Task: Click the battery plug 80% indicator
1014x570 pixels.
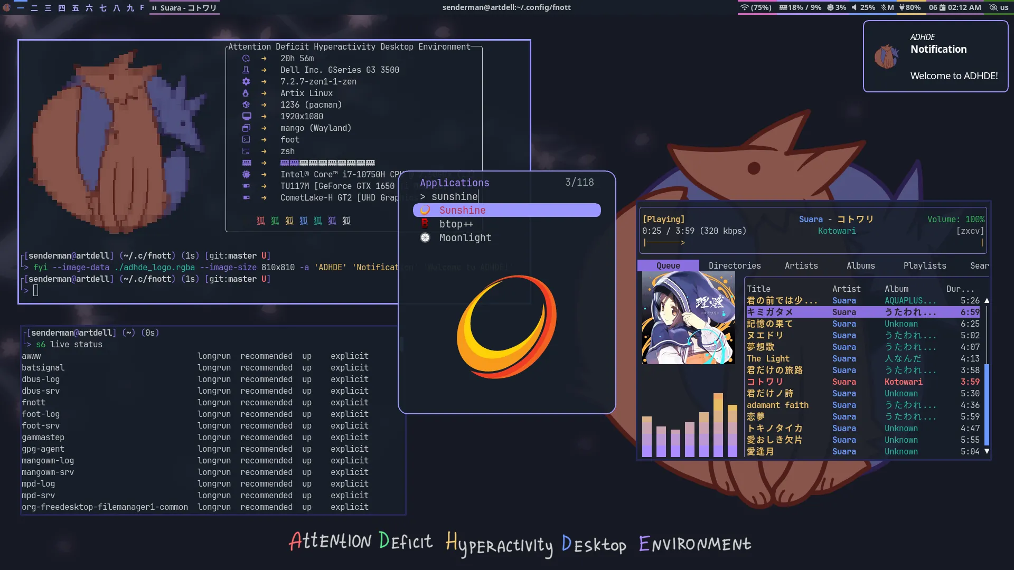Action: pyautogui.click(x=910, y=7)
